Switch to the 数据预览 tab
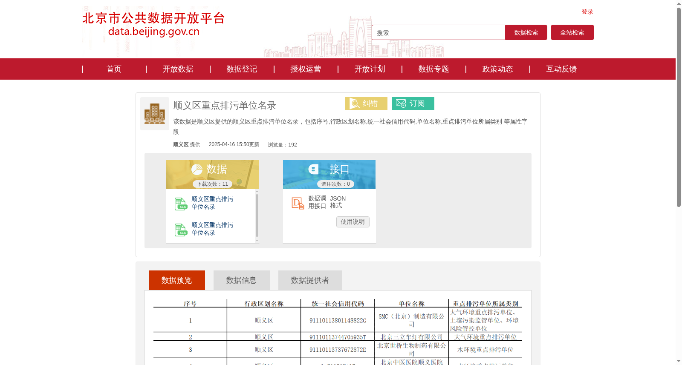Screen dimensions: 682x365 click(177, 280)
